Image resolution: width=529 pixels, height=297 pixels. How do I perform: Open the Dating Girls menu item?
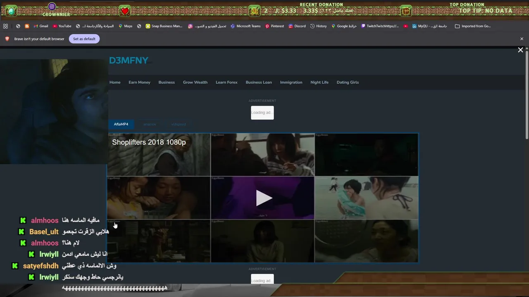point(348,82)
